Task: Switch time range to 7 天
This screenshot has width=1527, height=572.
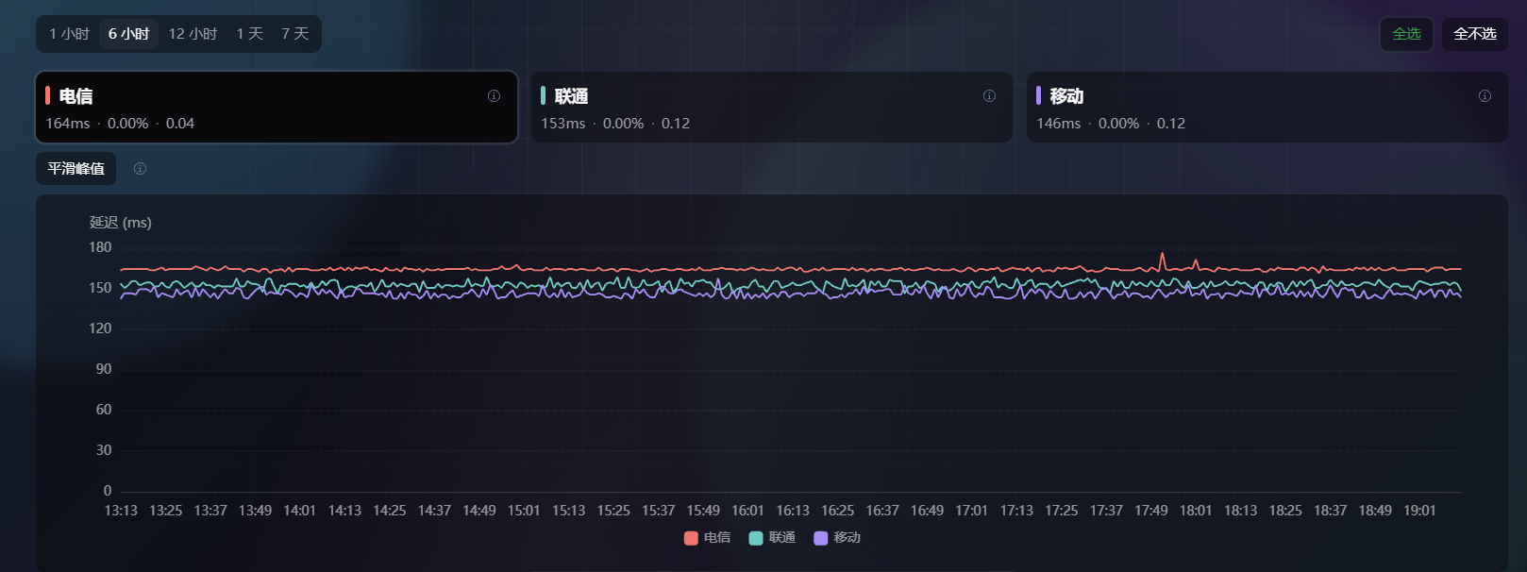Action: click(x=294, y=34)
